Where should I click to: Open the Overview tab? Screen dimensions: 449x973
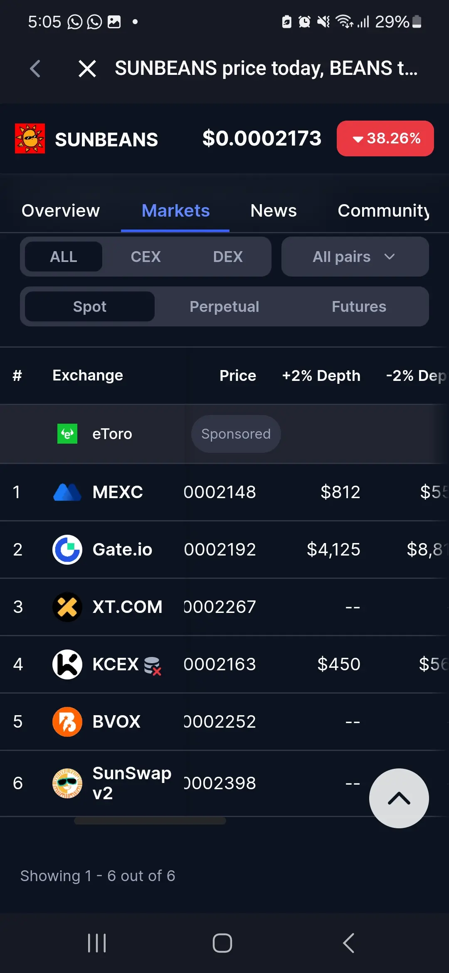[61, 211]
